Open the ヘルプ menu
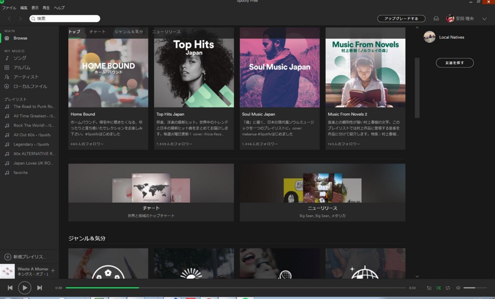Image resolution: width=495 pixels, height=299 pixels. (59, 8)
